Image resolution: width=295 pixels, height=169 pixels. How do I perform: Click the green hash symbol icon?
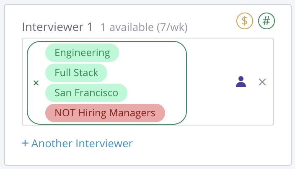267,21
